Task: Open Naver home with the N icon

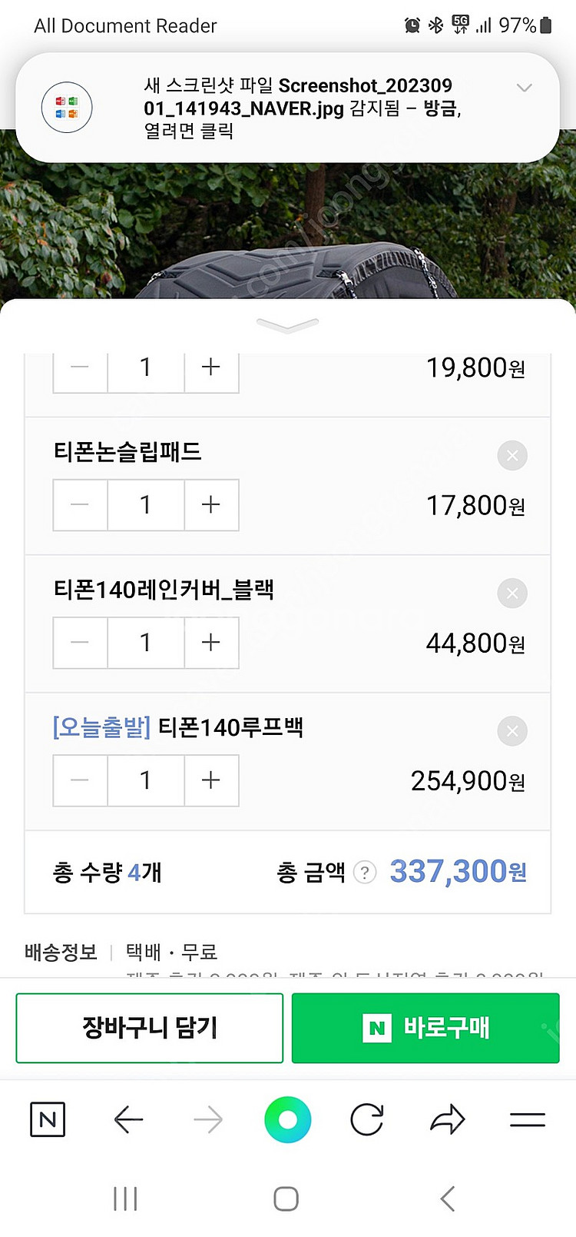Action: pyautogui.click(x=48, y=1119)
